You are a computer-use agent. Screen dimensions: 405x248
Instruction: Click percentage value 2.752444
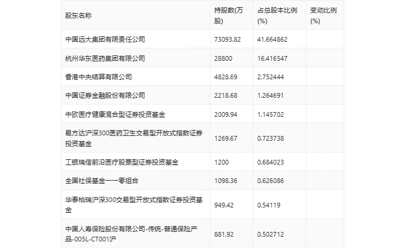coord(270,77)
